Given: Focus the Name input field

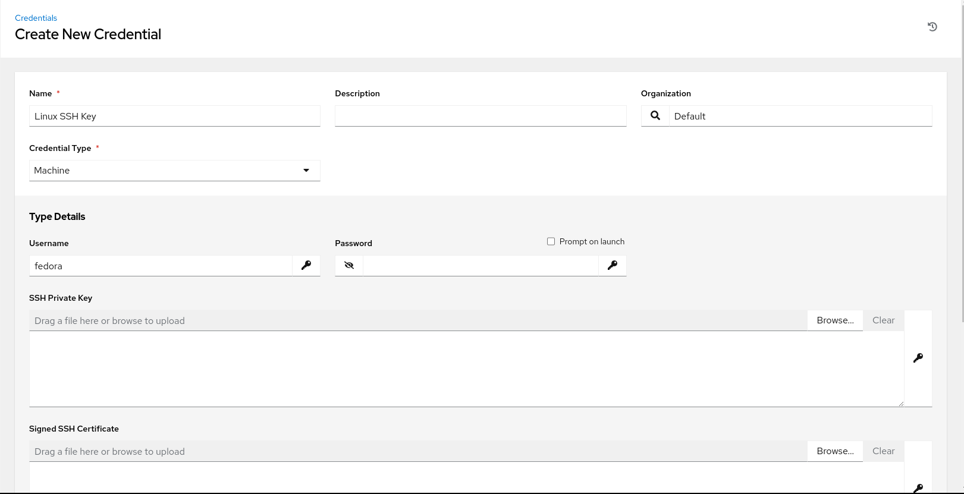Looking at the screenshot, I should click(x=175, y=116).
